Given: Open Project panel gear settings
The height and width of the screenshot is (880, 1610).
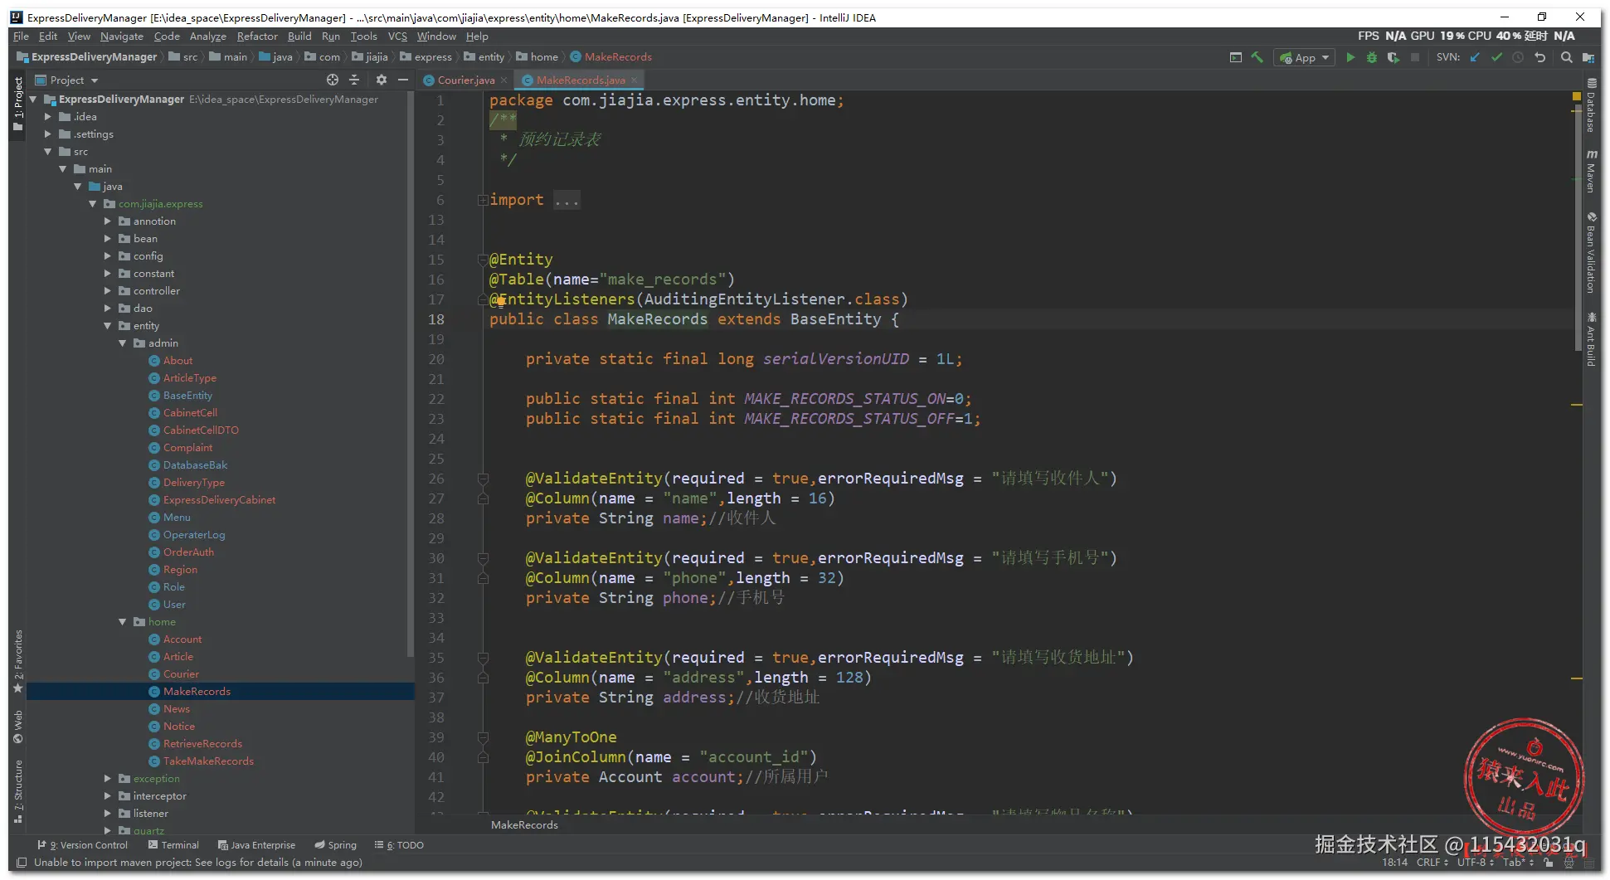Looking at the screenshot, I should [x=381, y=80].
